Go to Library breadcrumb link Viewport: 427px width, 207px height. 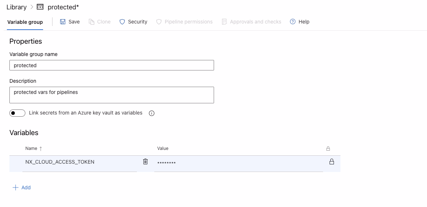coord(17,7)
